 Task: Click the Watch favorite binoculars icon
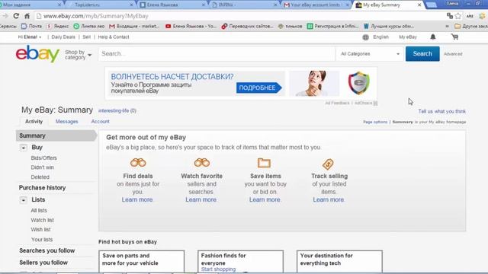(x=201, y=162)
